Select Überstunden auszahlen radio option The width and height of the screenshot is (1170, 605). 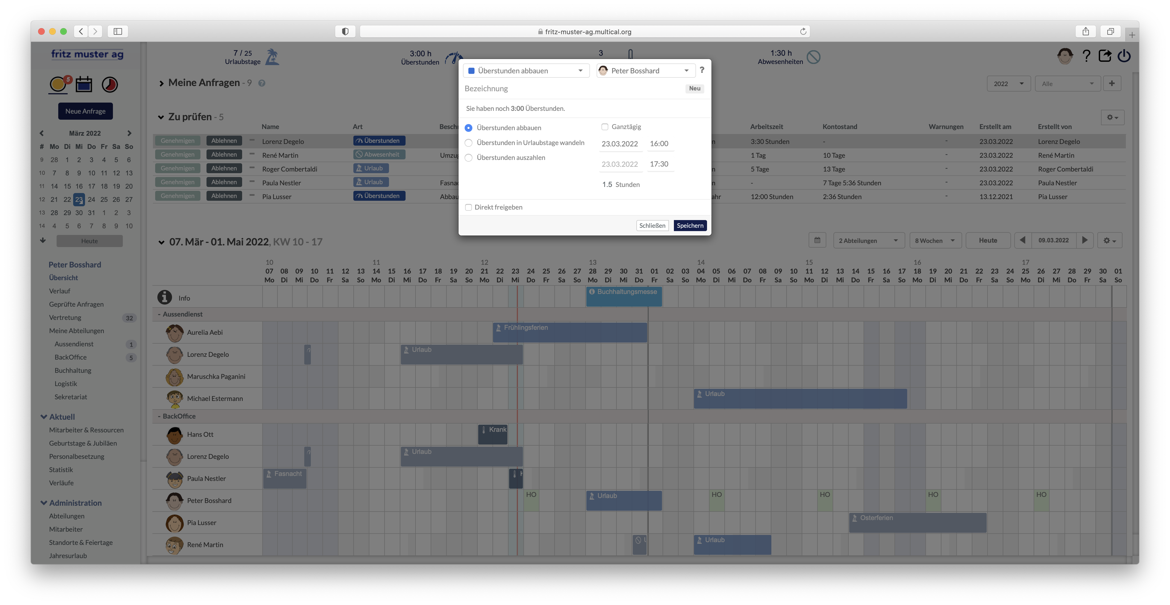(468, 158)
